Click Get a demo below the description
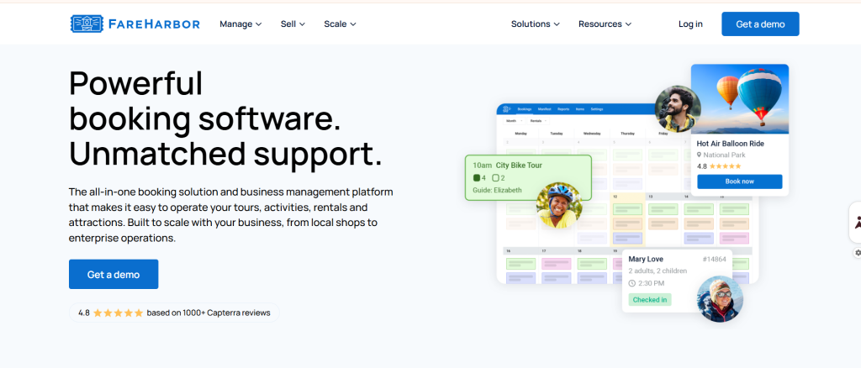The image size is (861, 368). click(x=114, y=274)
